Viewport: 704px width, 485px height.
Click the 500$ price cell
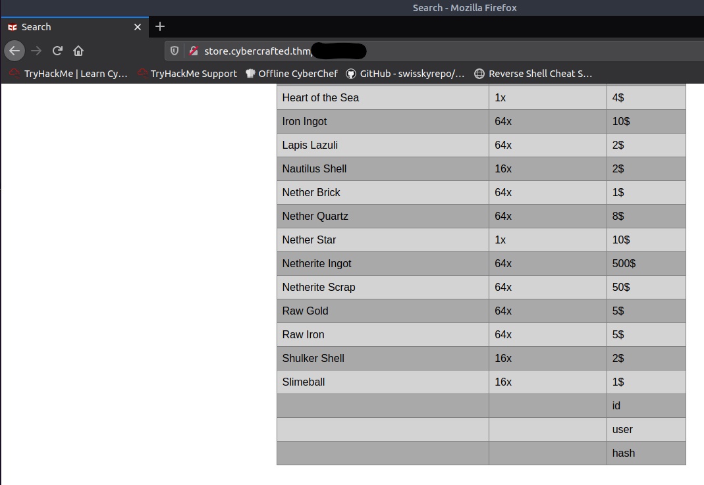(624, 263)
